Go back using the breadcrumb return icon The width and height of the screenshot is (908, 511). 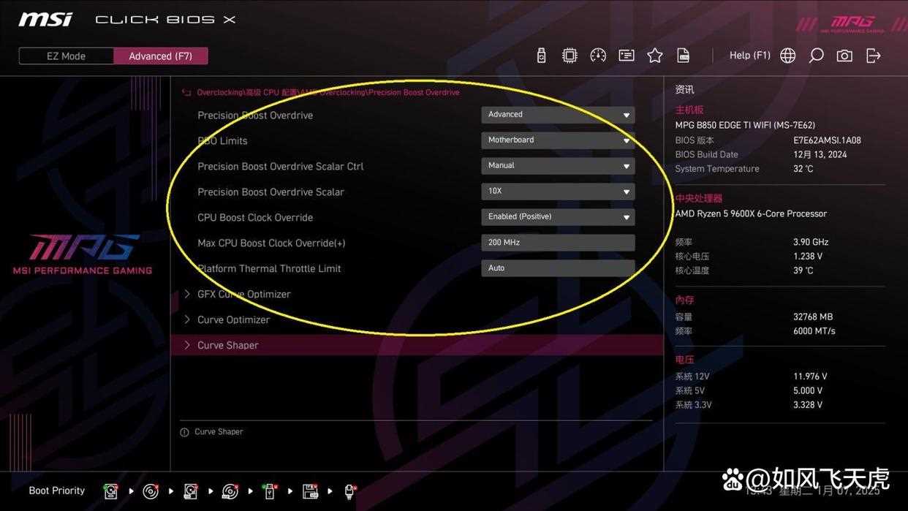[186, 93]
